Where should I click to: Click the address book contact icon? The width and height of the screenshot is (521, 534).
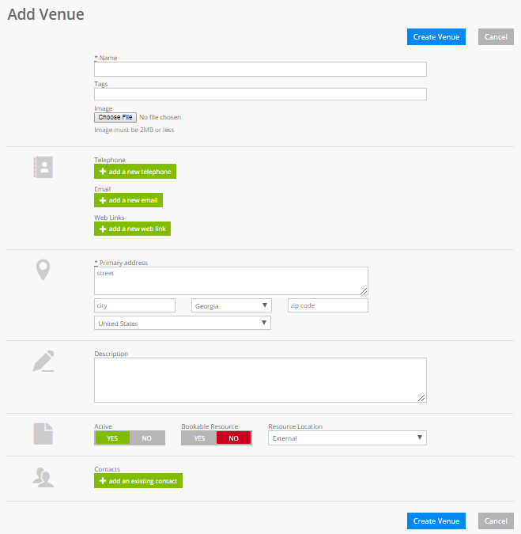43,167
